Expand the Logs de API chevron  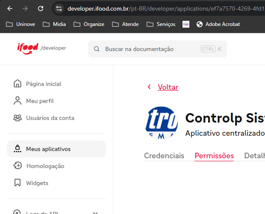click(95, 213)
